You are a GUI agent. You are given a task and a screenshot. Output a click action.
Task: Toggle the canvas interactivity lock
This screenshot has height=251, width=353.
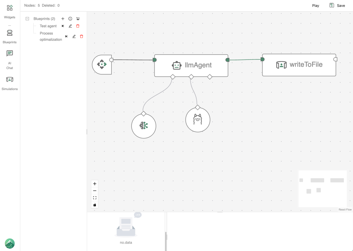(x=95, y=205)
